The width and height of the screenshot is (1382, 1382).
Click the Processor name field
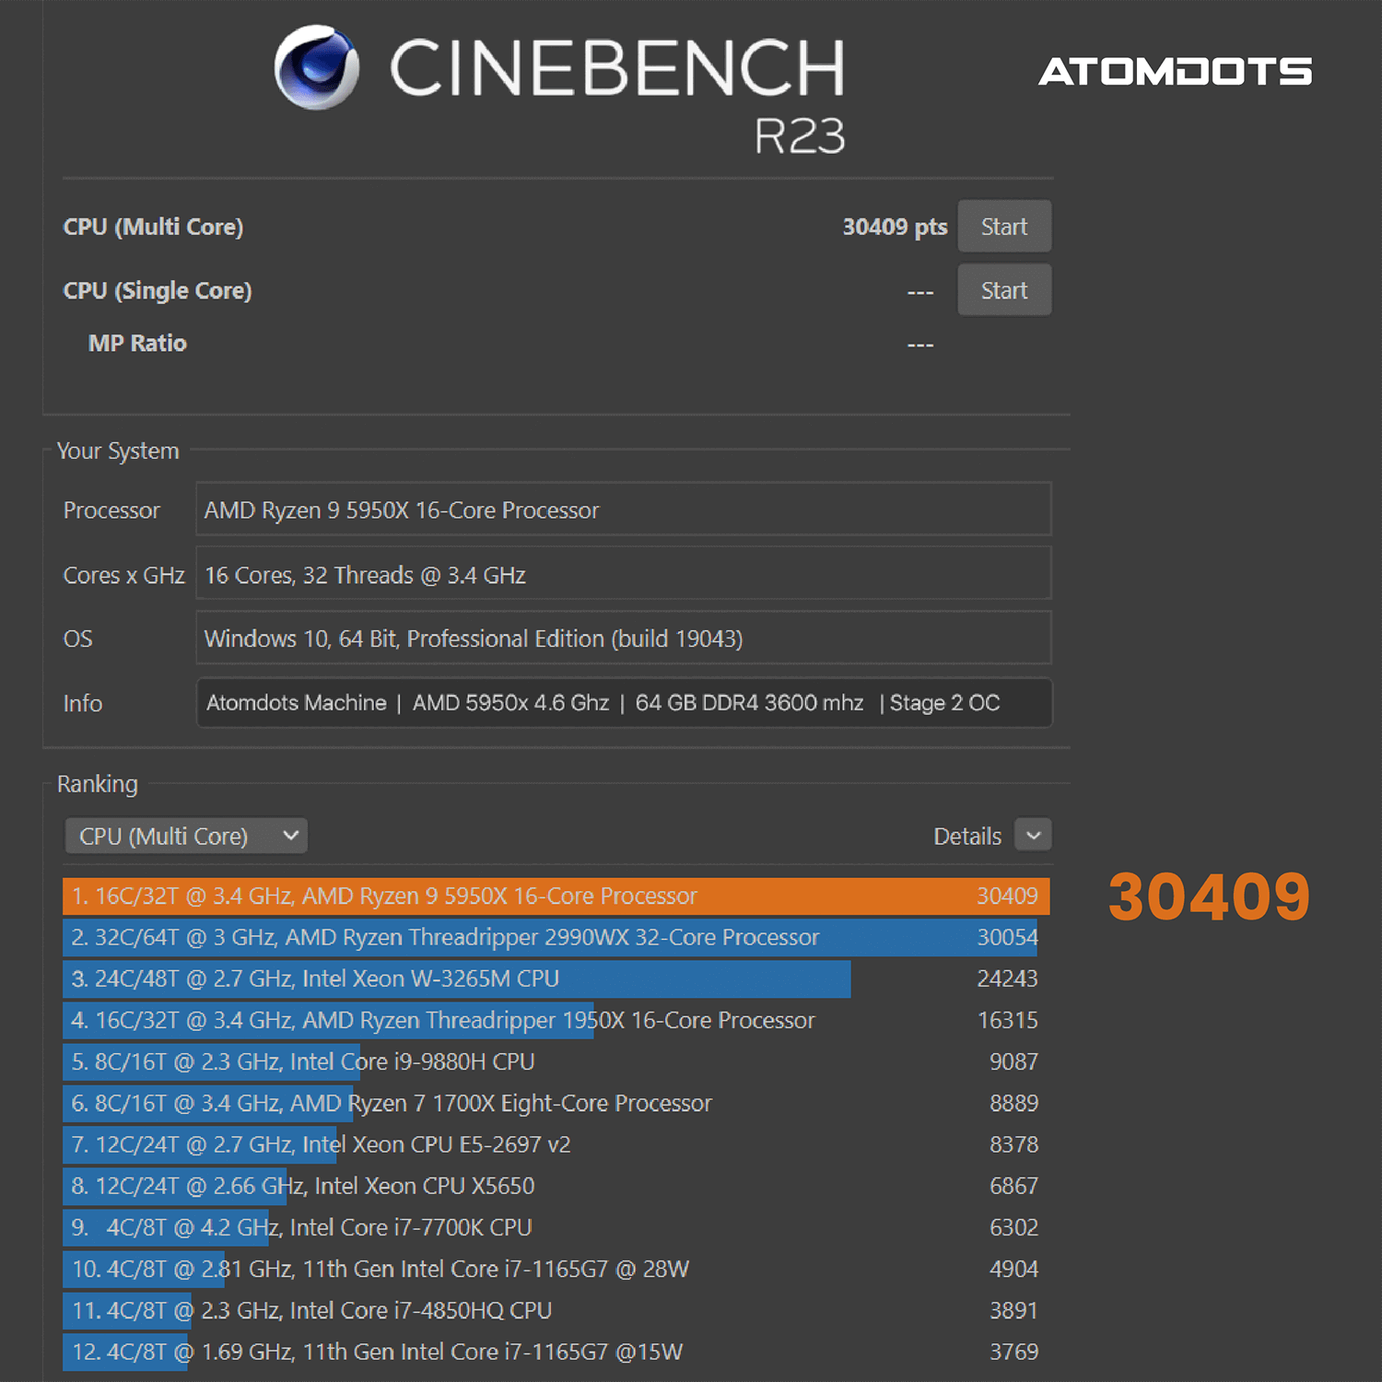tap(623, 509)
